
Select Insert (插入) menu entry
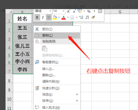57,69
